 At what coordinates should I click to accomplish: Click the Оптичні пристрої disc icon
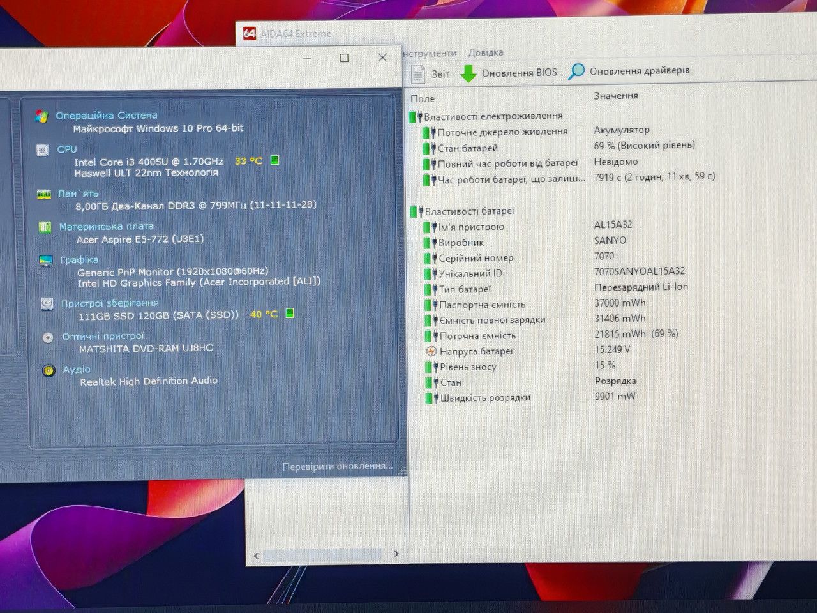tap(48, 337)
